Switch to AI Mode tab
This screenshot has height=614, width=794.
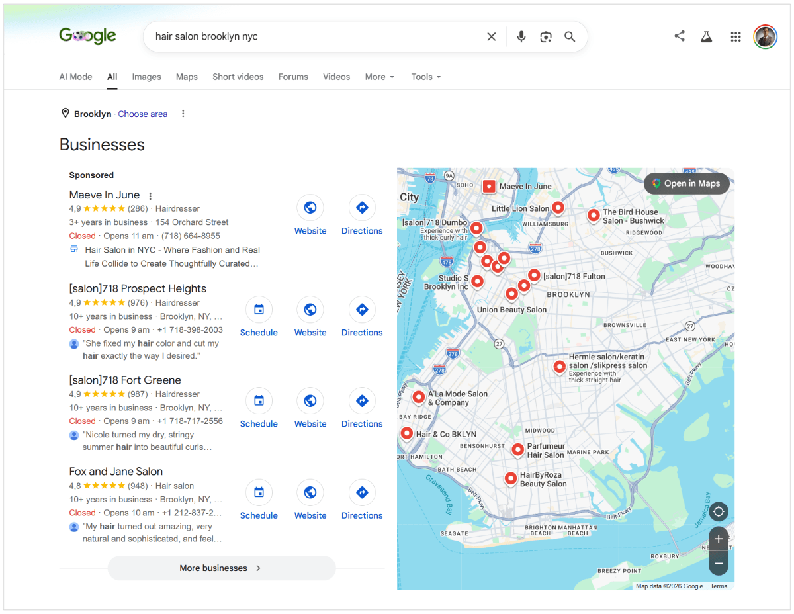(x=75, y=77)
